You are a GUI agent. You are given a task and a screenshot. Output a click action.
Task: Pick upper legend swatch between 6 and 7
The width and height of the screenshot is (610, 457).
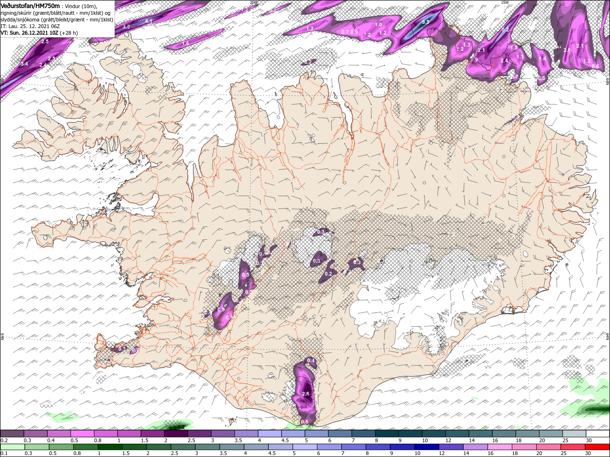[340, 434]
